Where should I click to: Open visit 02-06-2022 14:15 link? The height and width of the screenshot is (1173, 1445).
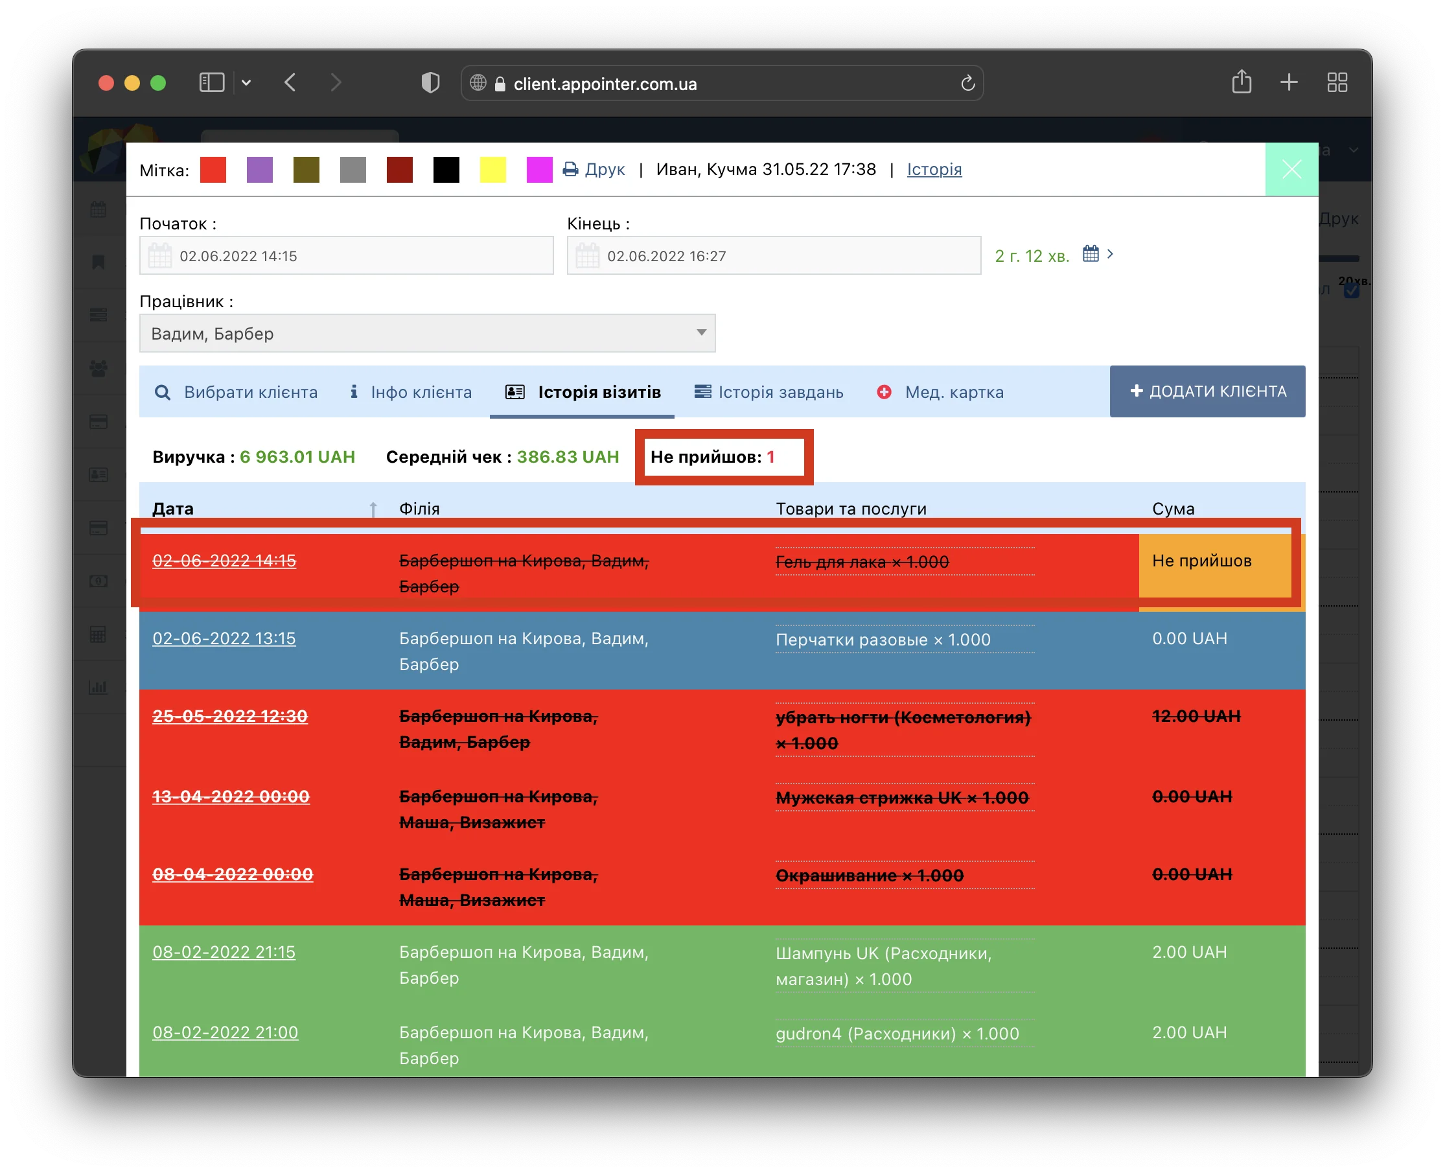pyautogui.click(x=224, y=560)
